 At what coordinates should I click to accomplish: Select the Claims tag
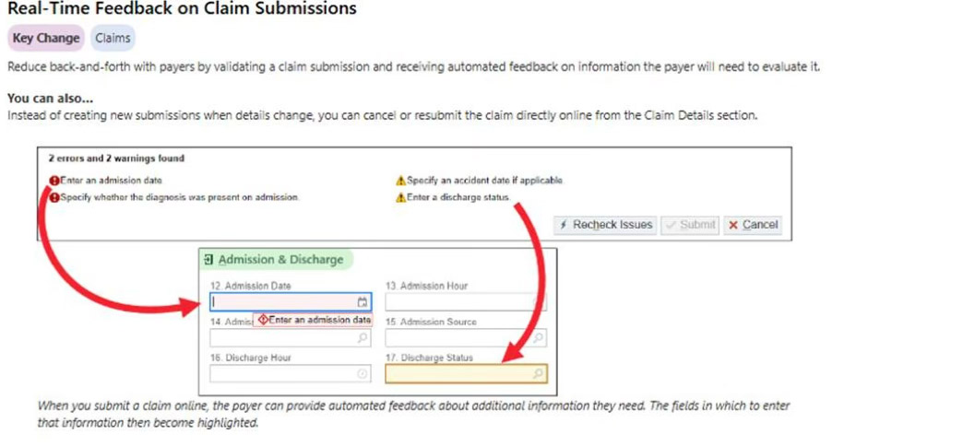point(113,39)
